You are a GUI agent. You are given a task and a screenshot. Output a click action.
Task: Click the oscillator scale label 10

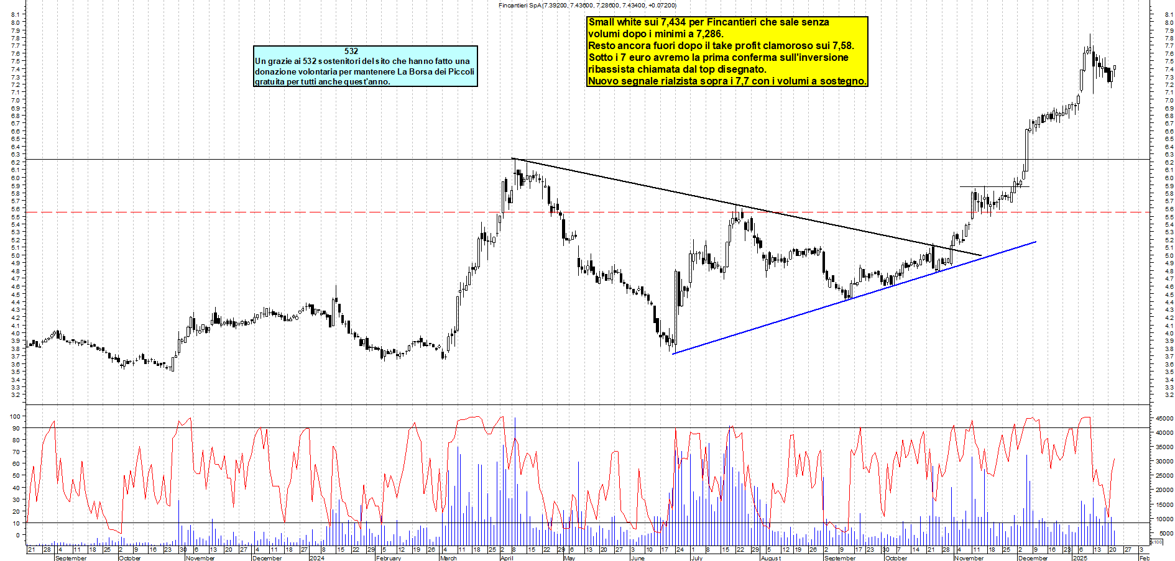pyautogui.click(x=16, y=523)
